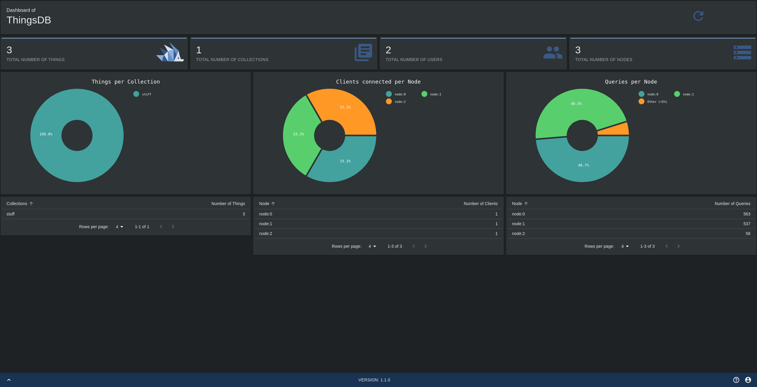757x387 pixels.
Task: Toggle node:2 legend in the Clients connected chart
Action: (x=396, y=102)
